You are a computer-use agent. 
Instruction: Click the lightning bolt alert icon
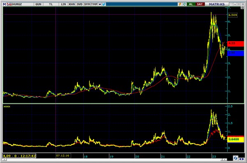point(180,4)
